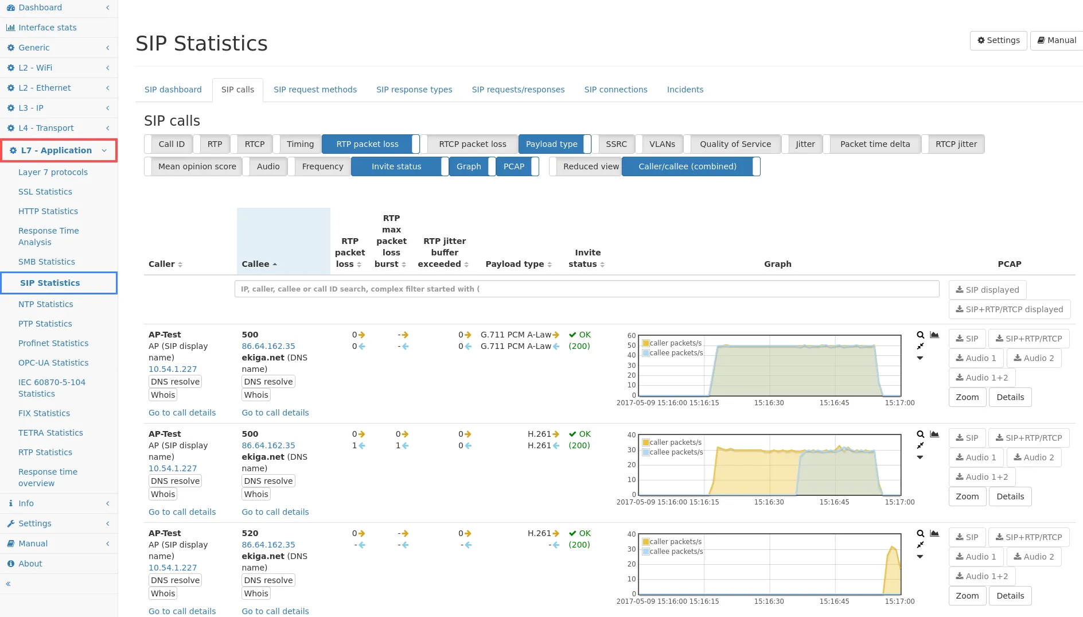This screenshot has height=617, width=1083.
Task: Click the sort icon on Payload type column
Action: tap(550, 265)
